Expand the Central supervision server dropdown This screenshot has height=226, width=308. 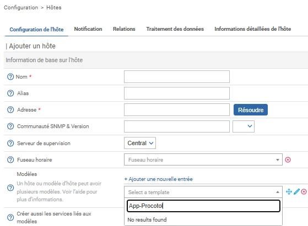point(140,143)
